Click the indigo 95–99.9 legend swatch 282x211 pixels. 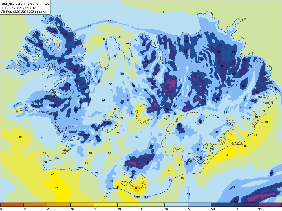coord(246,205)
